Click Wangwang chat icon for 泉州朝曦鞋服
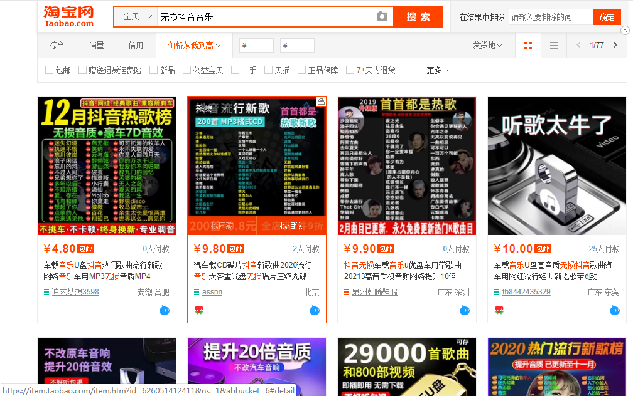Screen dimensions: 633x396 click(465, 310)
